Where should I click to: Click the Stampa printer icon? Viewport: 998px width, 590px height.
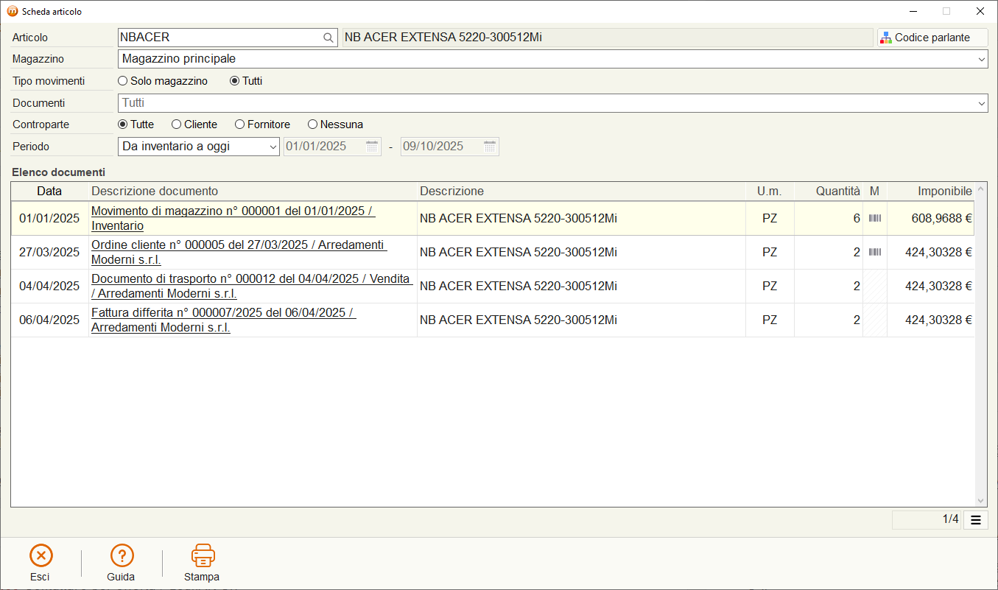click(203, 555)
